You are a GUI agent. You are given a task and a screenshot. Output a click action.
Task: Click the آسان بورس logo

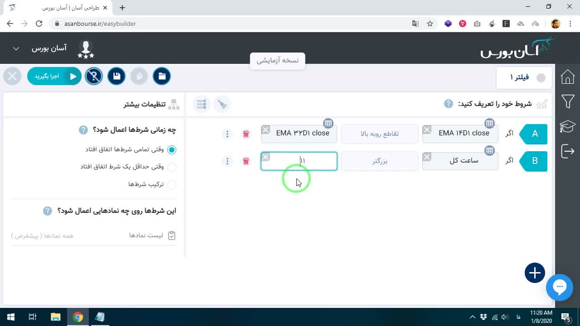[x=517, y=48]
